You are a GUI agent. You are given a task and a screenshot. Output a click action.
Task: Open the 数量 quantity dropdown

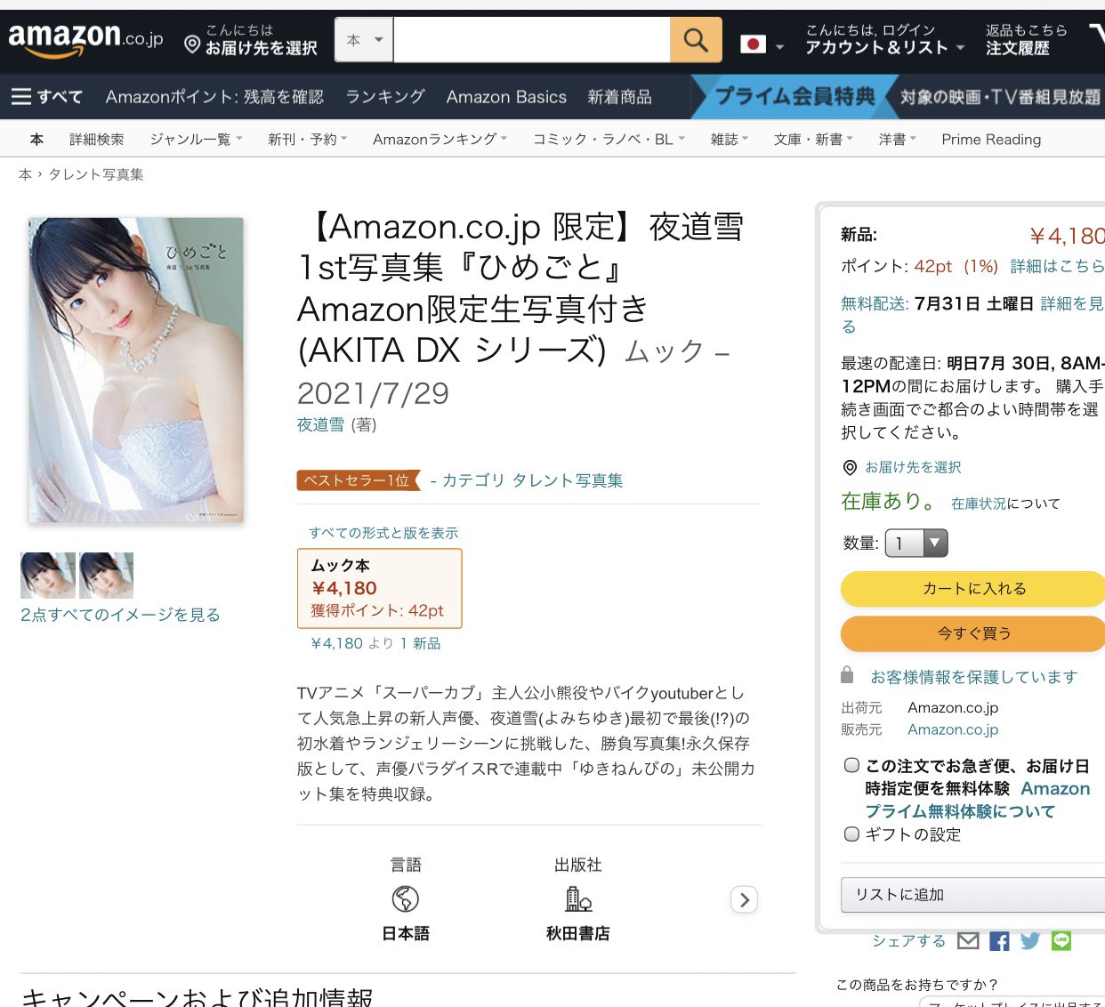916,544
